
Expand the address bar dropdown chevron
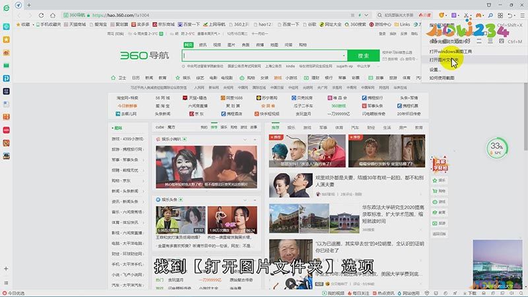click(366, 15)
